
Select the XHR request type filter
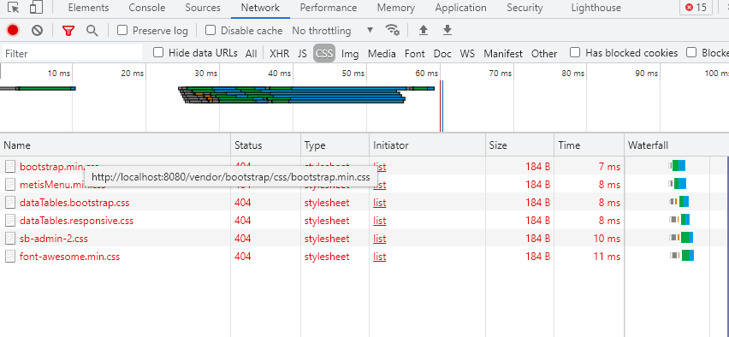coord(280,53)
